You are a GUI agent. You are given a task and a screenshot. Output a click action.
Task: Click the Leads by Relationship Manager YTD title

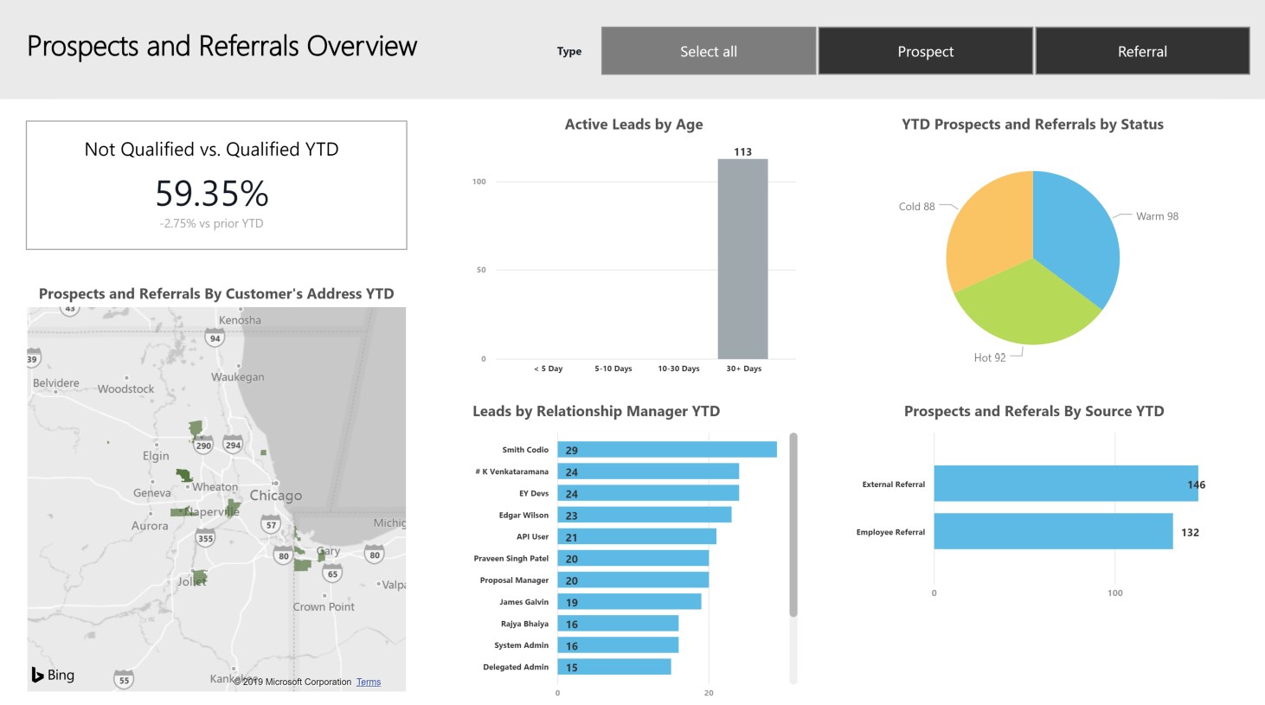click(596, 411)
